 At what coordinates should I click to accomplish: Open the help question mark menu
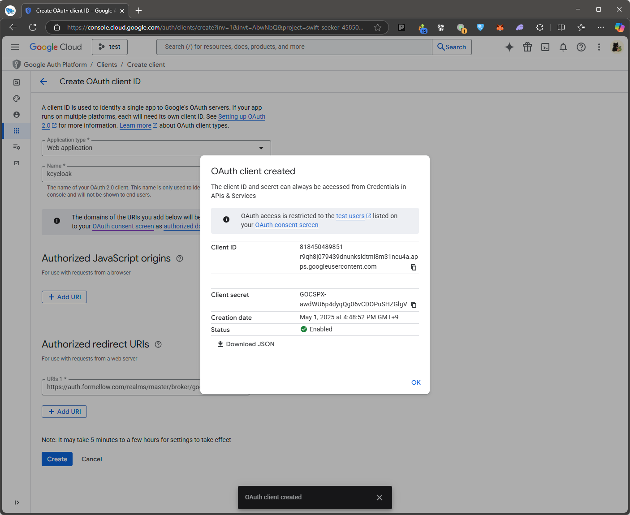pos(581,47)
